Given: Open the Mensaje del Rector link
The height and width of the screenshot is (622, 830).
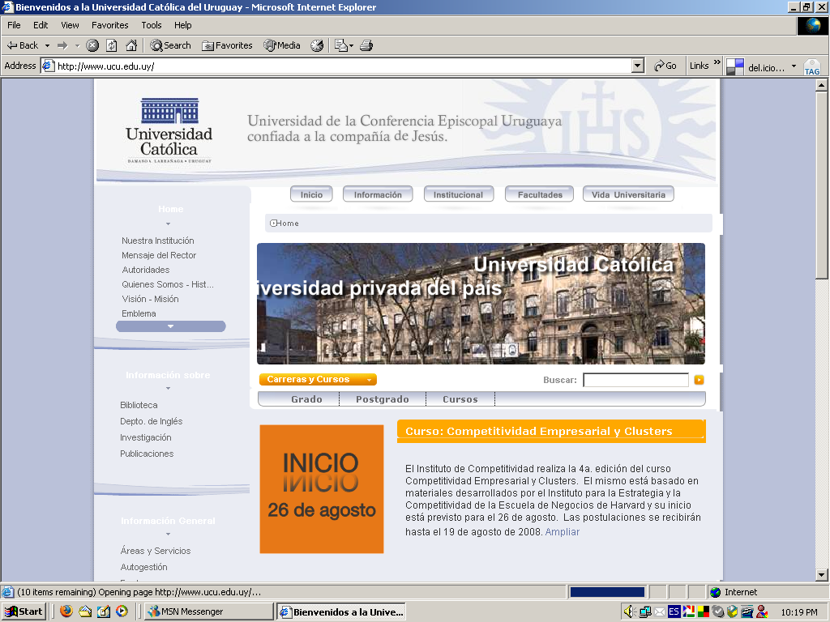Looking at the screenshot, I should tap(159, 255).
